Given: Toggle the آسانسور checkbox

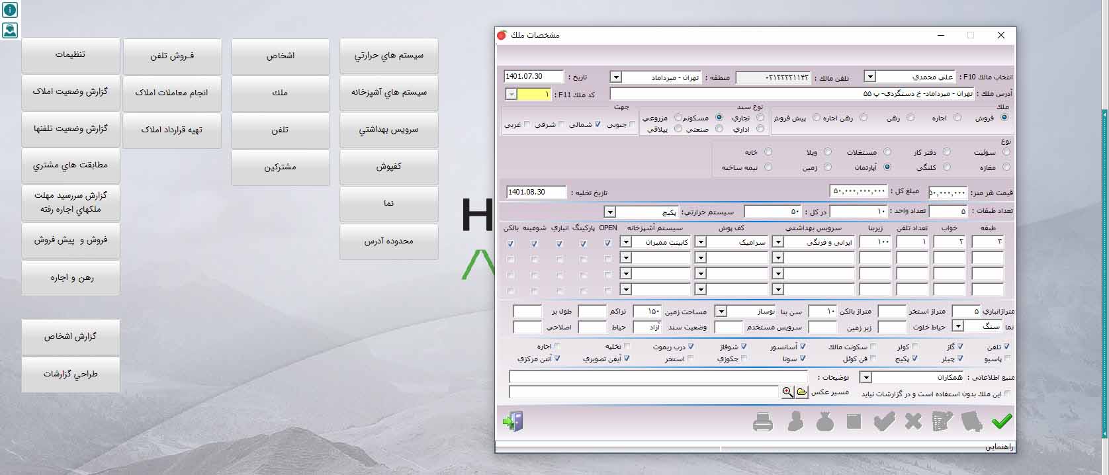Looking at the screenshot, I should (803, 347).
